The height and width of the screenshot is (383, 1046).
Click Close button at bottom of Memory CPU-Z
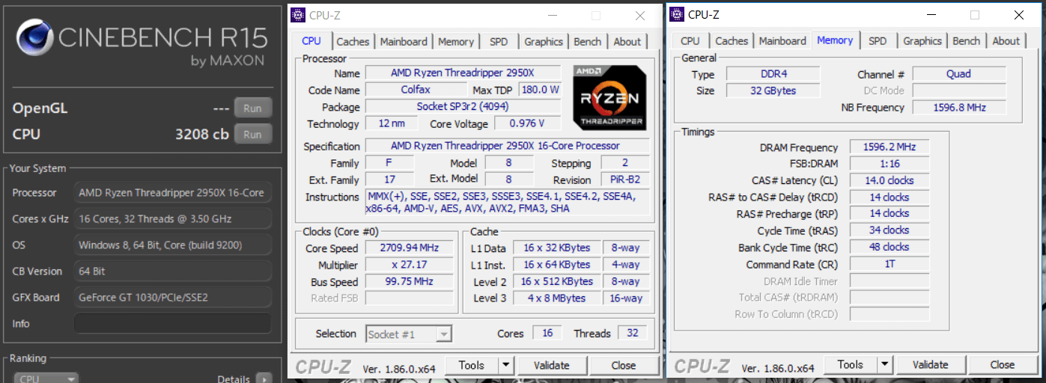(x=1003, y=365)
